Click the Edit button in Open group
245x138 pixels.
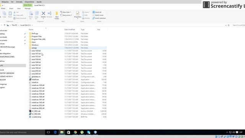coord(85,15)
